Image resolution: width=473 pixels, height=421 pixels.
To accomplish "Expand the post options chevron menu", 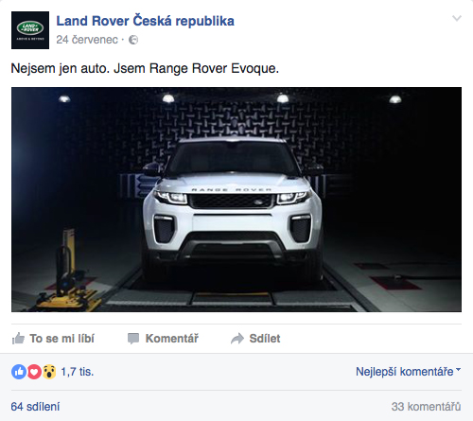I will point(457,18).
